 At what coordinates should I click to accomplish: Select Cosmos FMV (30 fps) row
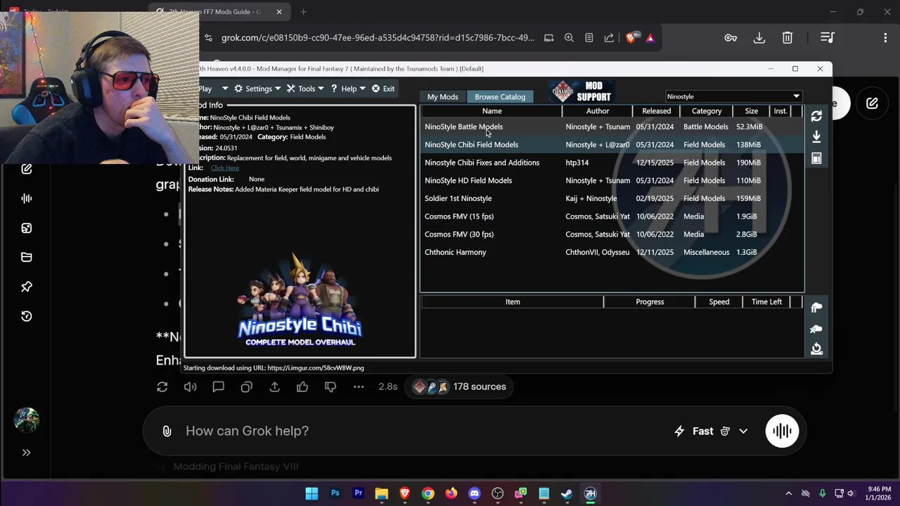612,234
